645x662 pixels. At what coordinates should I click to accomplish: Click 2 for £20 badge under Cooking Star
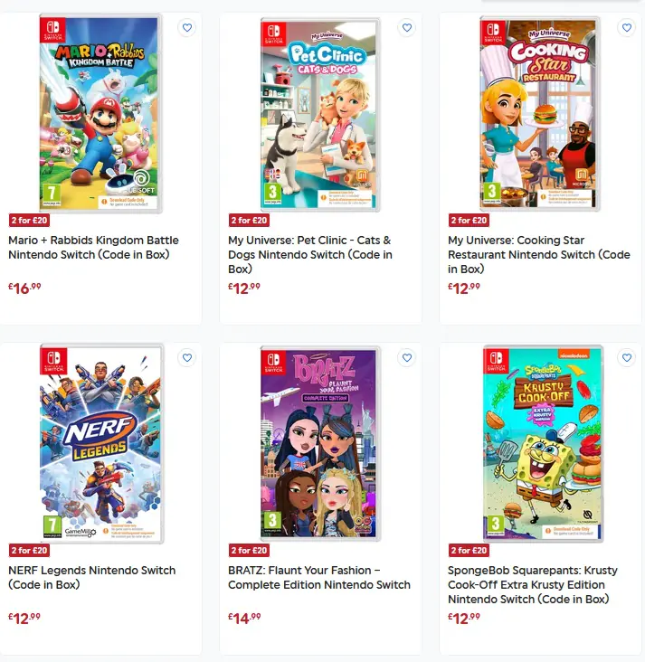click(x=469, y=221)
